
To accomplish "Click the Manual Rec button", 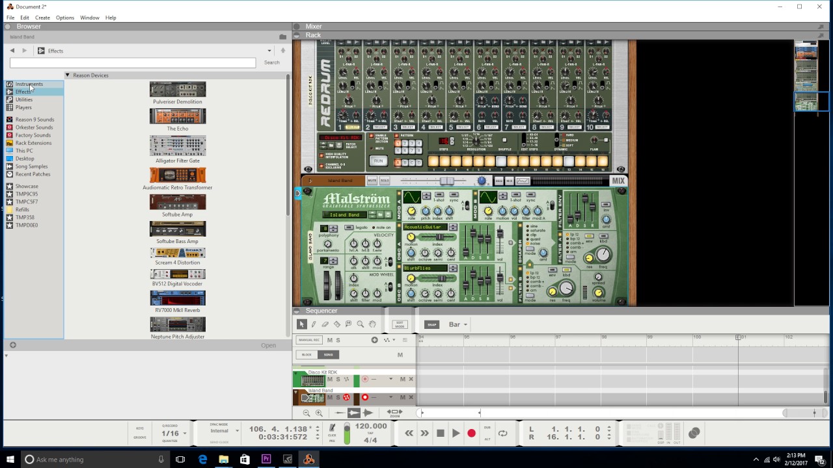I will click(x=309, y=340).
